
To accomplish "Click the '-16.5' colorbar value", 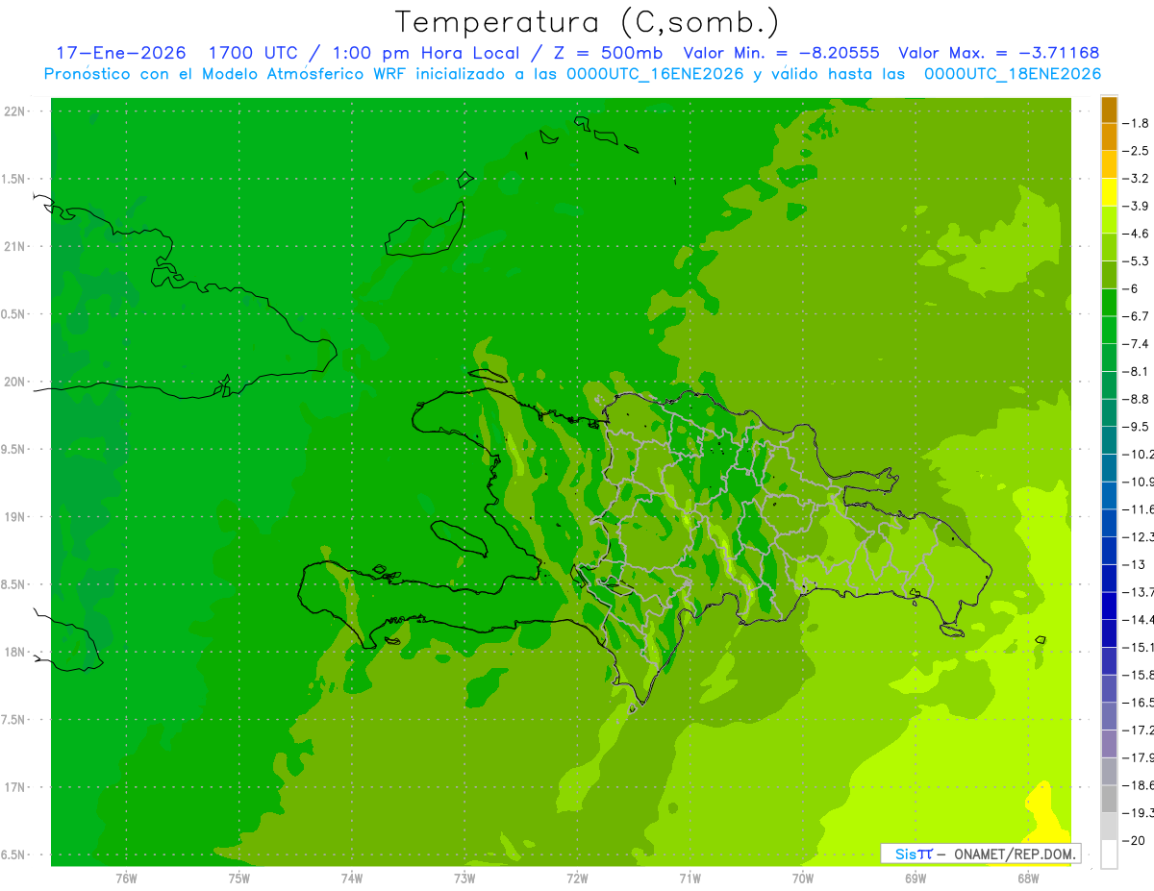I will 1139,703.
